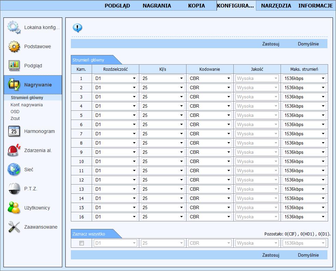Expand camera 4 Maks. strumień dropdown
This screenshot has width=336, height=271.
(304, 106)
